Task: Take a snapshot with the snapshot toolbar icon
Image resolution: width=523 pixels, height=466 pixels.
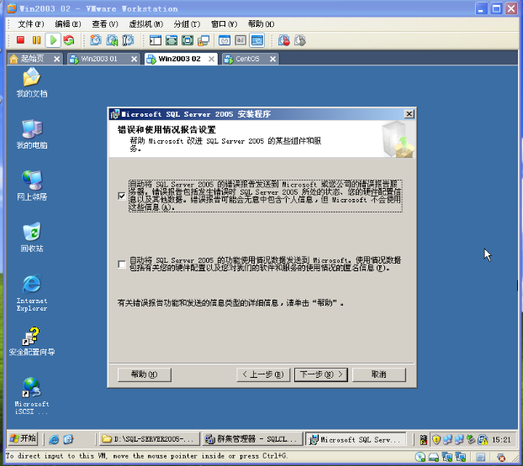Action: click(96, 40)
